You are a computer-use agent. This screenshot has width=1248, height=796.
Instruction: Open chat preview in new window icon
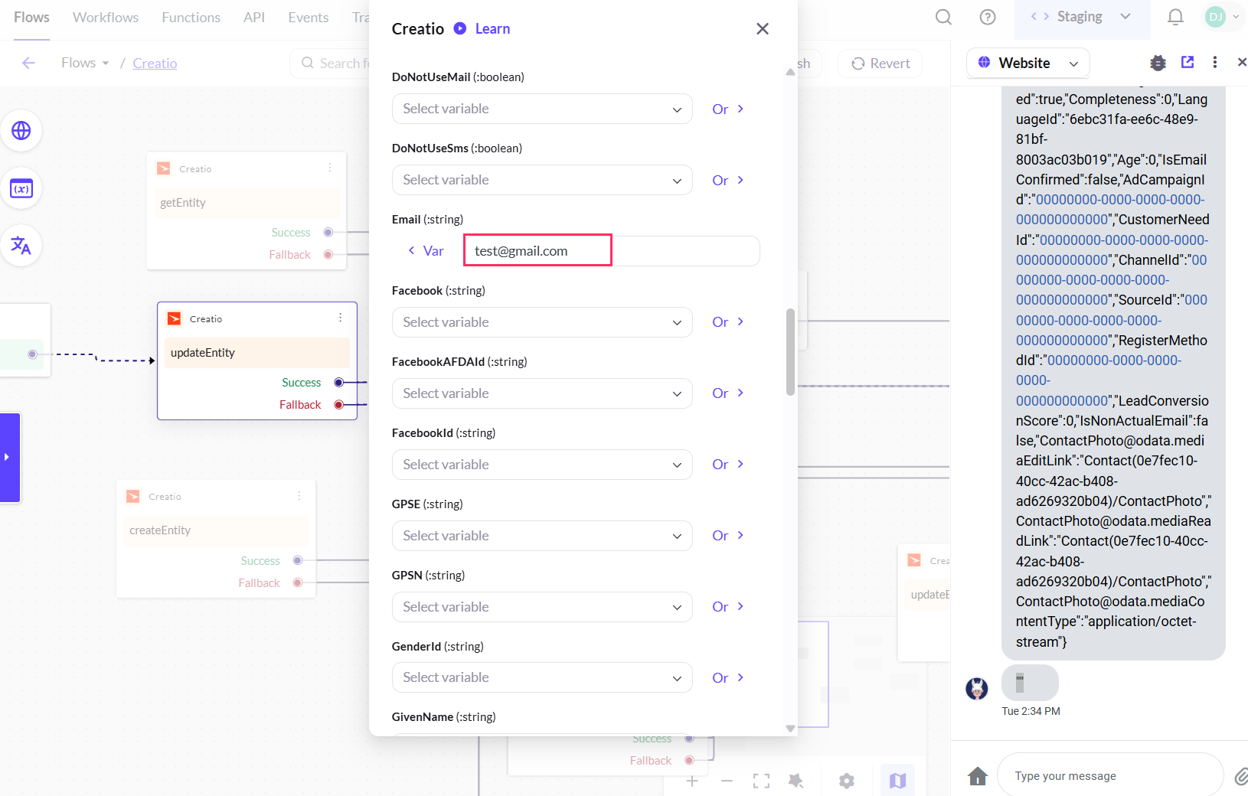(1188, 63)
